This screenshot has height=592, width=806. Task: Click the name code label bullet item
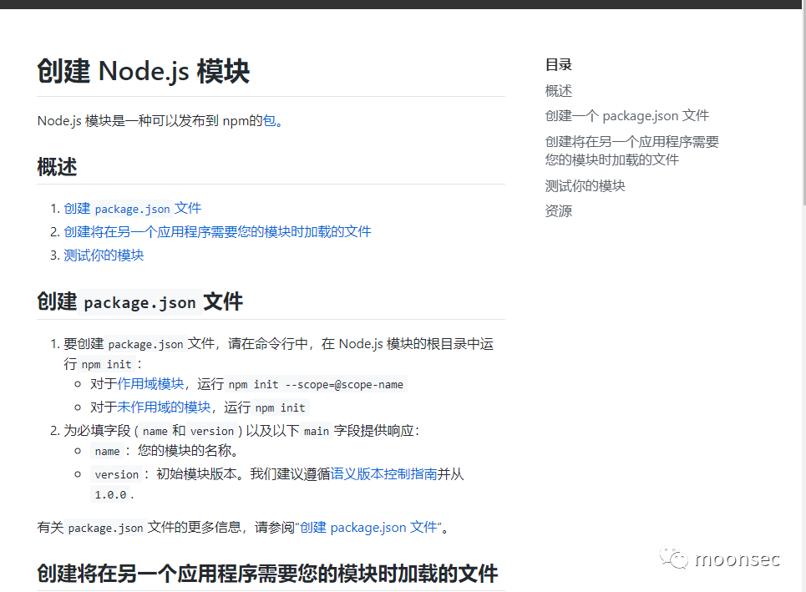pyautogui.click(x=108, y=451)
